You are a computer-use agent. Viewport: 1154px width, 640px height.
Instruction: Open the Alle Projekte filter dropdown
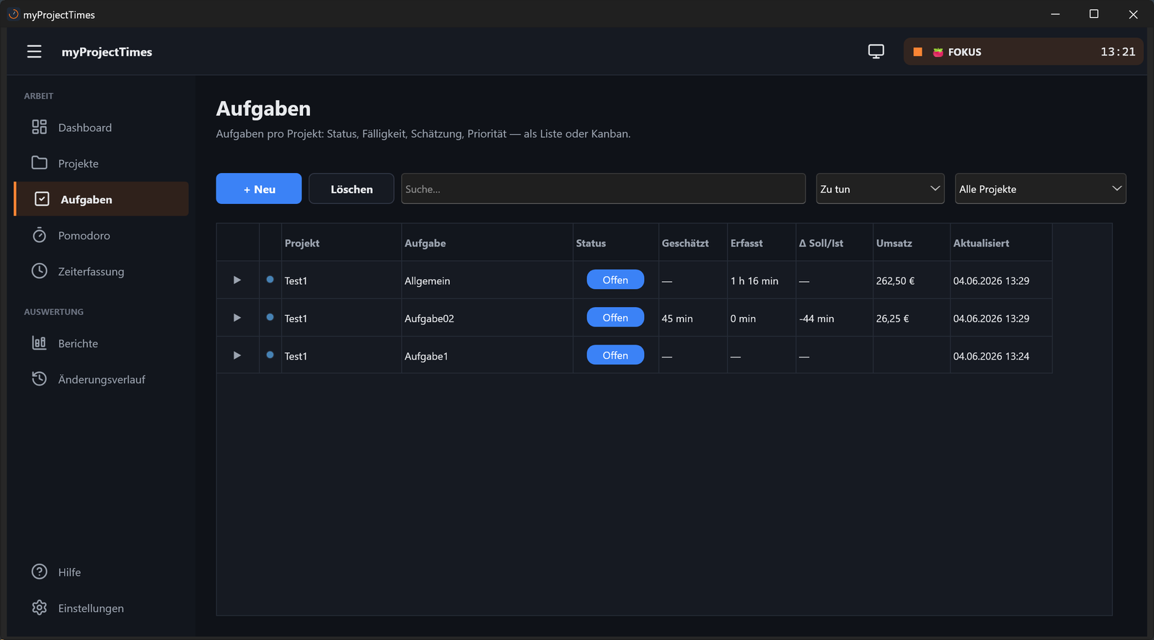click(x=1040, y=189)
